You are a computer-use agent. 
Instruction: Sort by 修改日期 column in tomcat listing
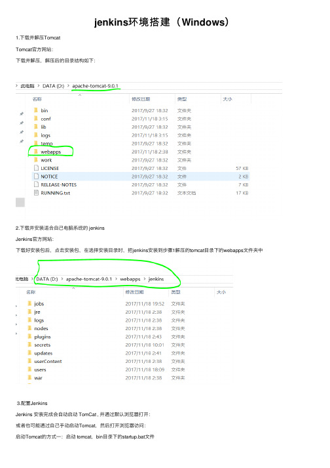coord(141,99)
